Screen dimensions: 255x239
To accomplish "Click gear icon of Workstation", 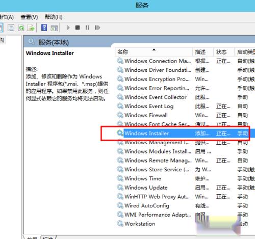I will (120, 224).
